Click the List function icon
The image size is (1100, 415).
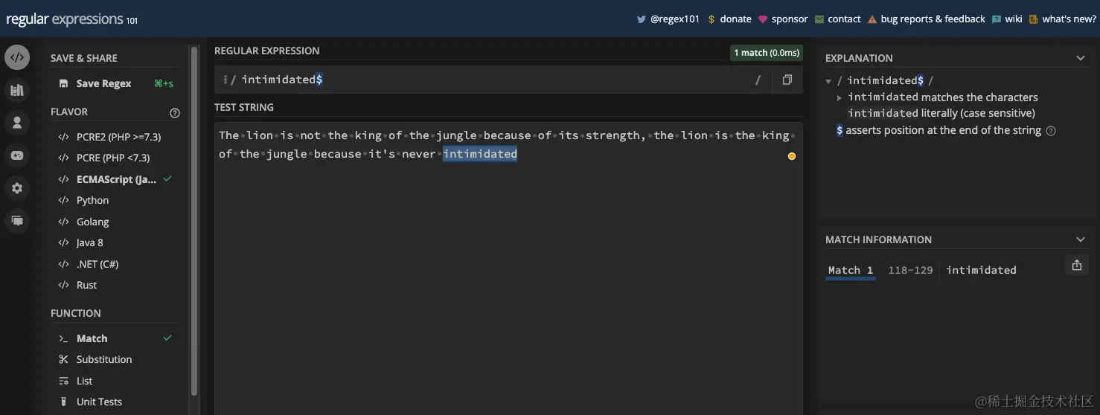(x=63, y=381)
